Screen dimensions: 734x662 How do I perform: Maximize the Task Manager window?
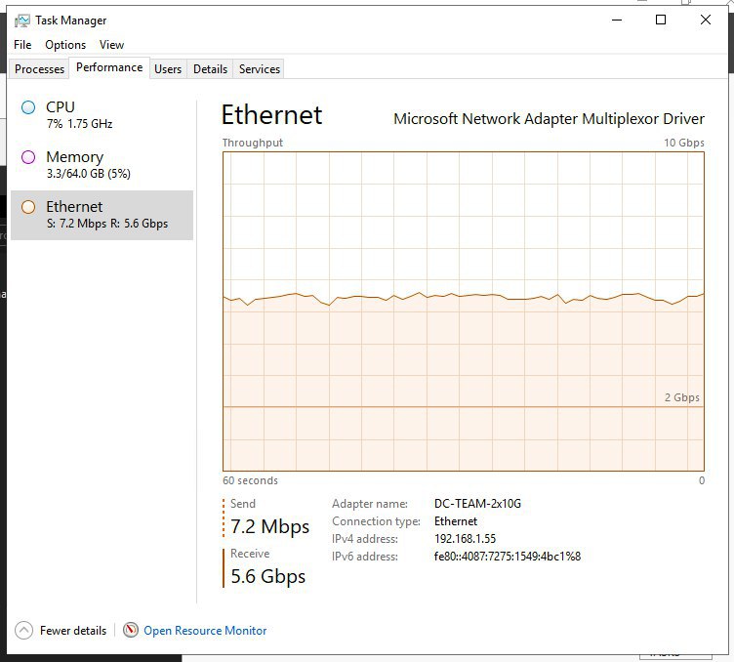661,20
